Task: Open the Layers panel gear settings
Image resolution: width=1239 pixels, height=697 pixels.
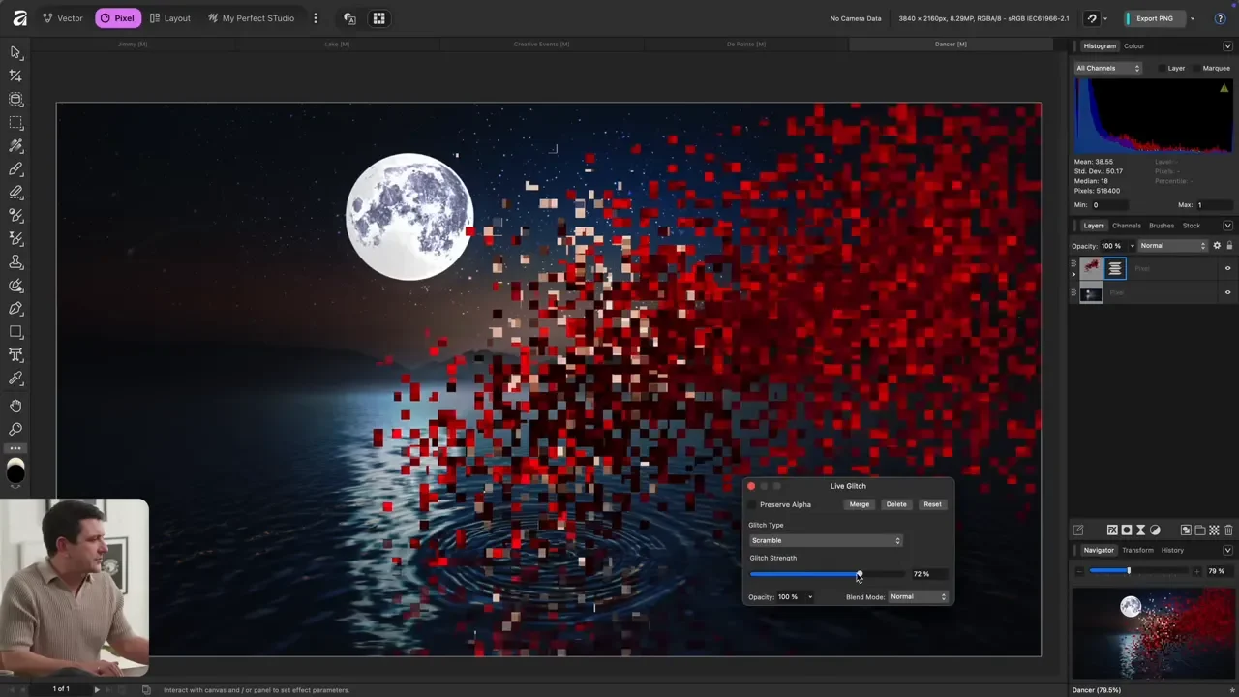Action: coord(1217,246)
